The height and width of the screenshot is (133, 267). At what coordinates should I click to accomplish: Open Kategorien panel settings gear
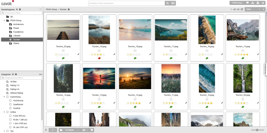coord(16,74)
